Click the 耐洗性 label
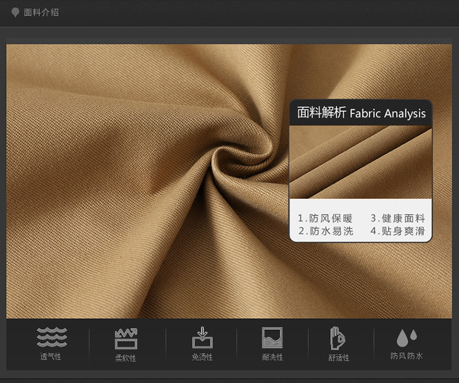Screen dimensions: 459x383 coord(272,357)
